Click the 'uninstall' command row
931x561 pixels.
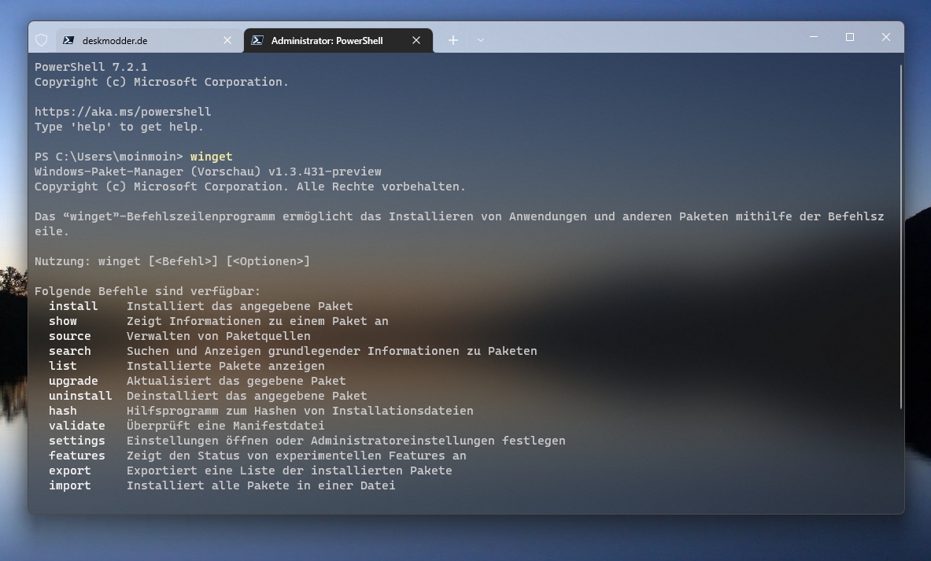208,396
